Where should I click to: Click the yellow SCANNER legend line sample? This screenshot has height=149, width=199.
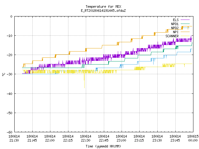click(185, 36)
